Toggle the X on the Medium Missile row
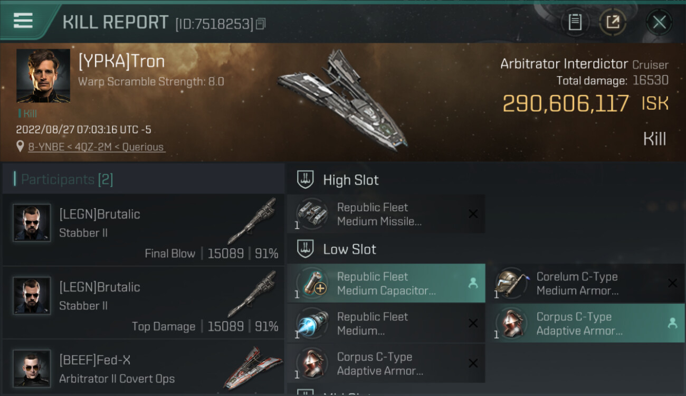The image size is (686, 396). [473, 214]
